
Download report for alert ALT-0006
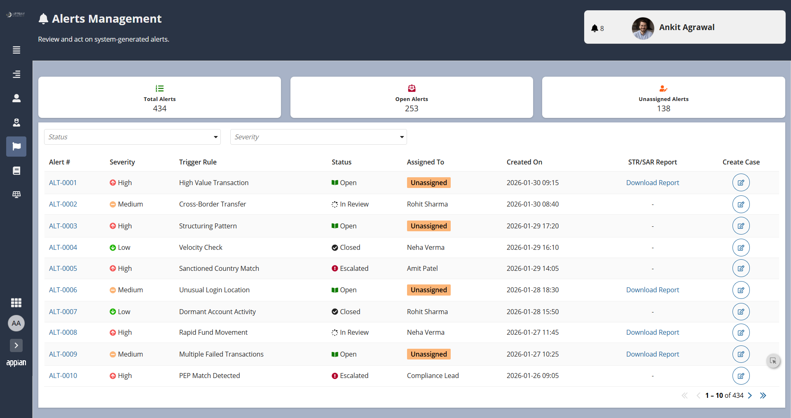pos(652,290)
